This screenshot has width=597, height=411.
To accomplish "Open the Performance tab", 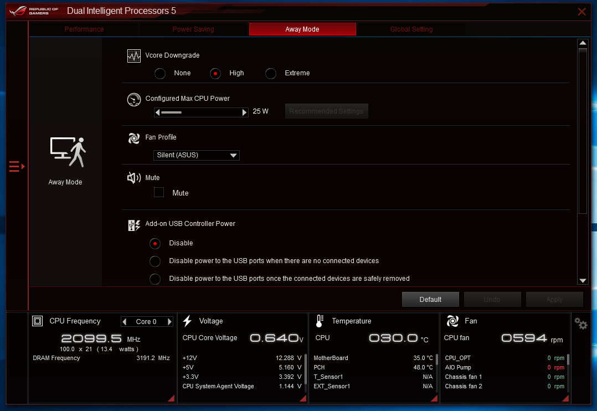I will click(x=84, y=29).
